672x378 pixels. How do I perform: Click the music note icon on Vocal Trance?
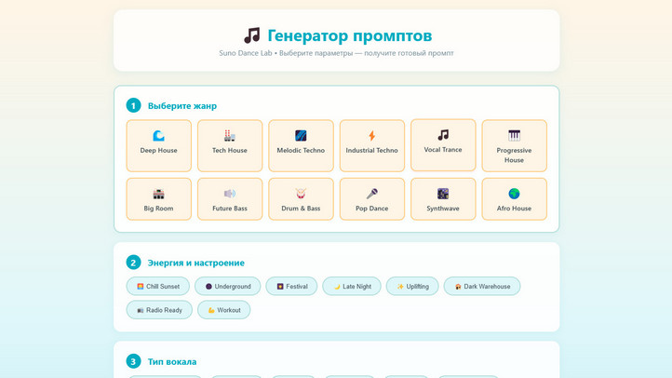pos(443,135)
